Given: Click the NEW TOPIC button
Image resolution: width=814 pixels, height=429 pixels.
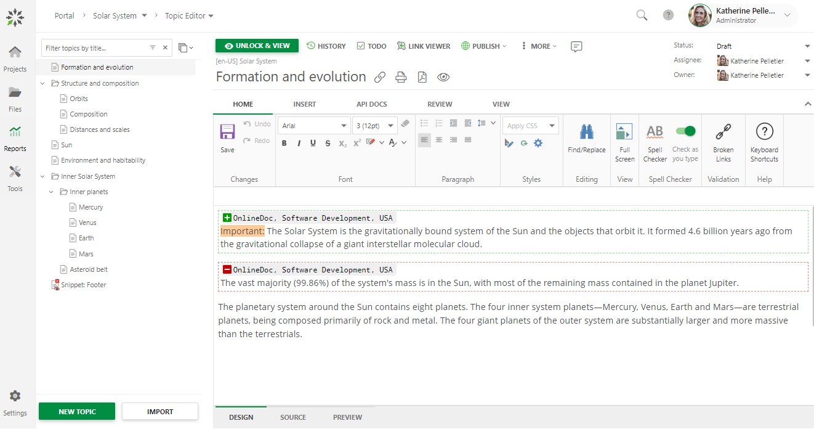Looking at the screenshot, I should tap(77, 412).
